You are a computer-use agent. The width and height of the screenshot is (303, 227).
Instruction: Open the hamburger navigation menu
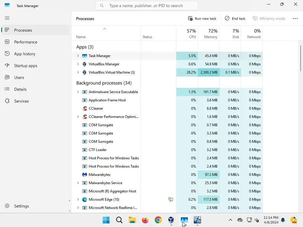tap(7, 18)
